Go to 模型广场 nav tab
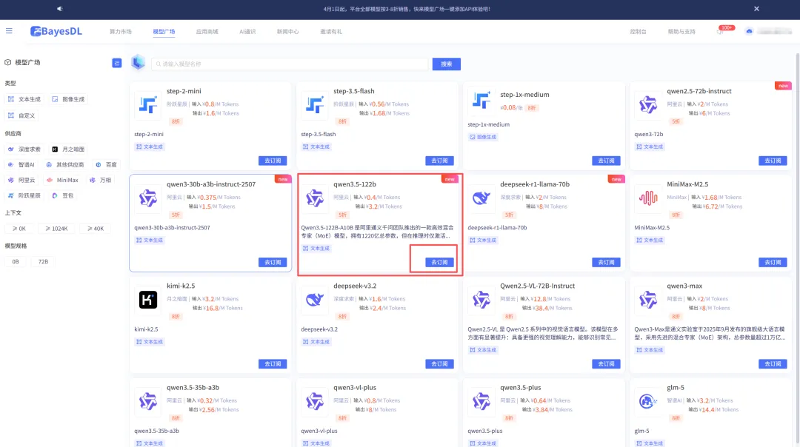Image resolution: width=800 pixels, height=447 pixels. pyautogui.click(x=164, y=32)
